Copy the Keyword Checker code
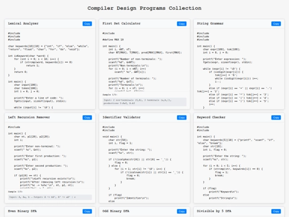This screenshot has height=217, width=289. coord(276,117)
